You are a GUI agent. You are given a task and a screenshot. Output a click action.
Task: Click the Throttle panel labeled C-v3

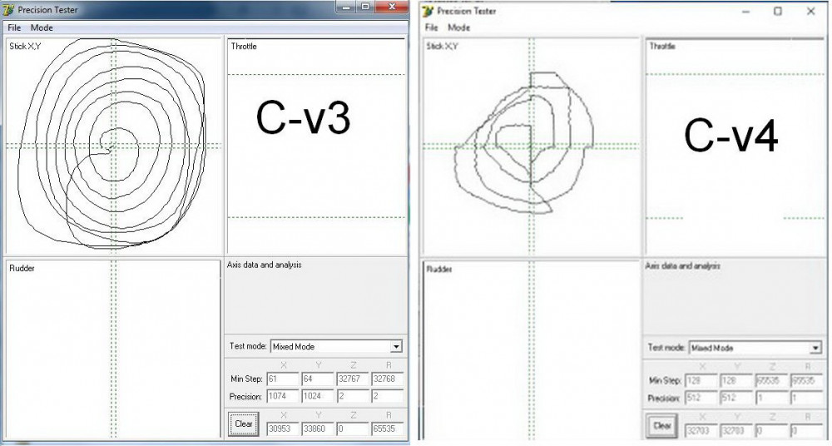point(316,146)
